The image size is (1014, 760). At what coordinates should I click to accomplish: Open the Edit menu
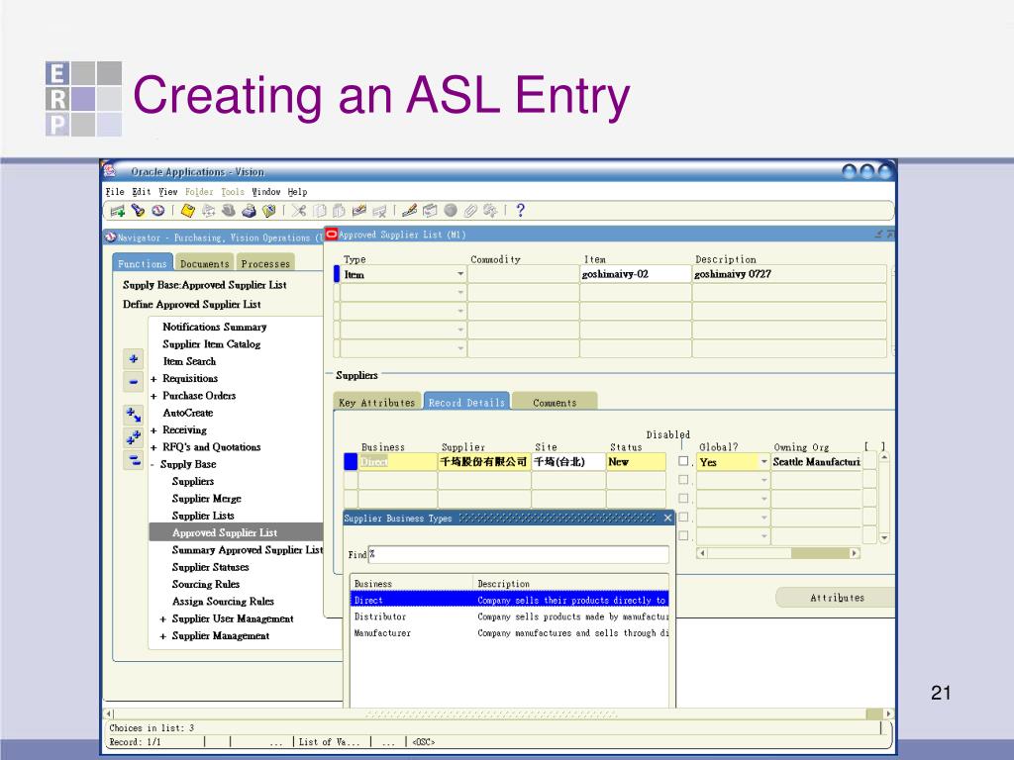142,192
